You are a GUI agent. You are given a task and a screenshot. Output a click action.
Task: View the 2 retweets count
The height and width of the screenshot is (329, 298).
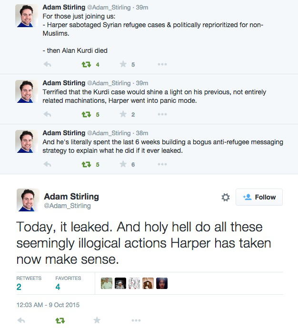coord(19,287)
